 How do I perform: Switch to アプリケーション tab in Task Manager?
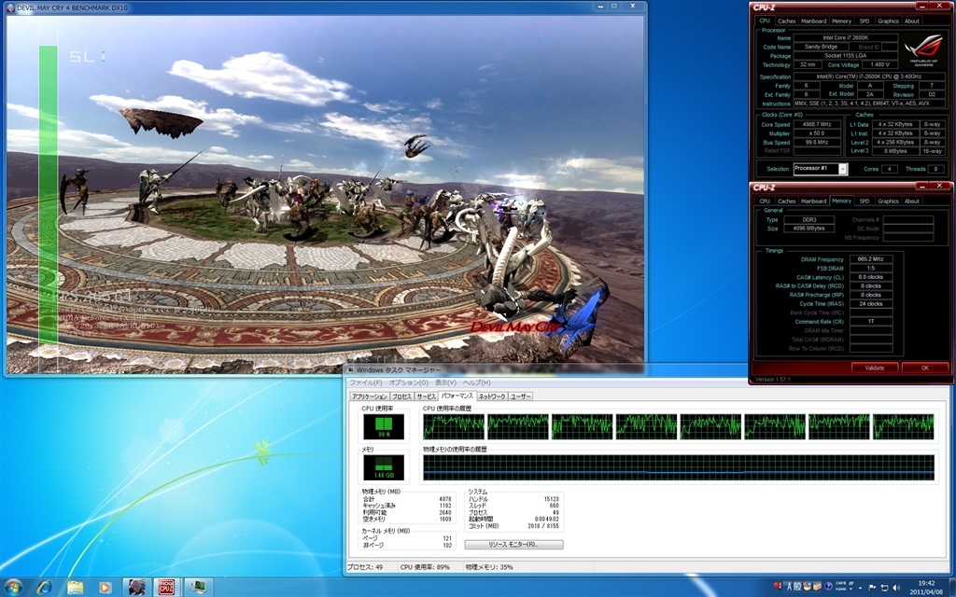pyautogui.click(x=370, y=396)
